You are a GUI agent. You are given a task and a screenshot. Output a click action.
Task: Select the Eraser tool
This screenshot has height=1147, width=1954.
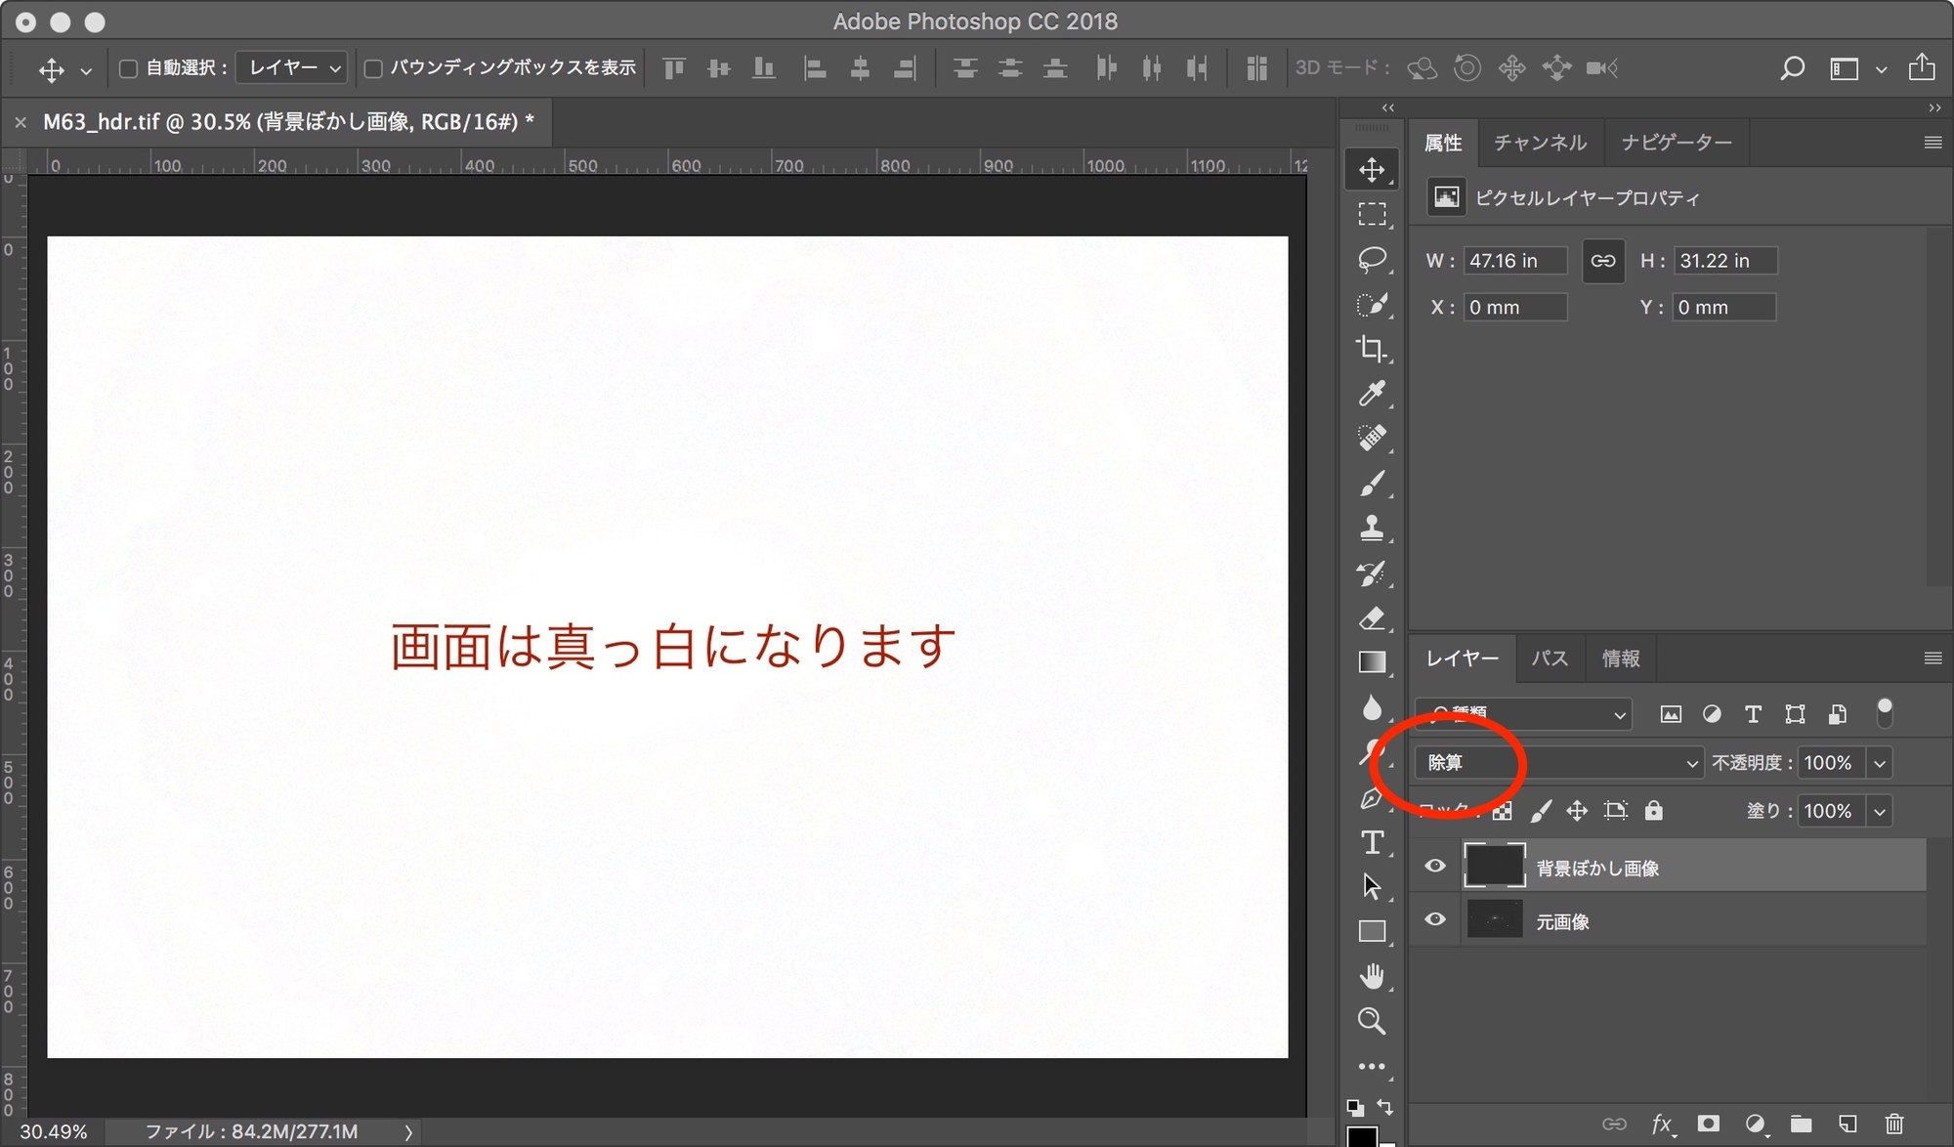(1372, 618)
